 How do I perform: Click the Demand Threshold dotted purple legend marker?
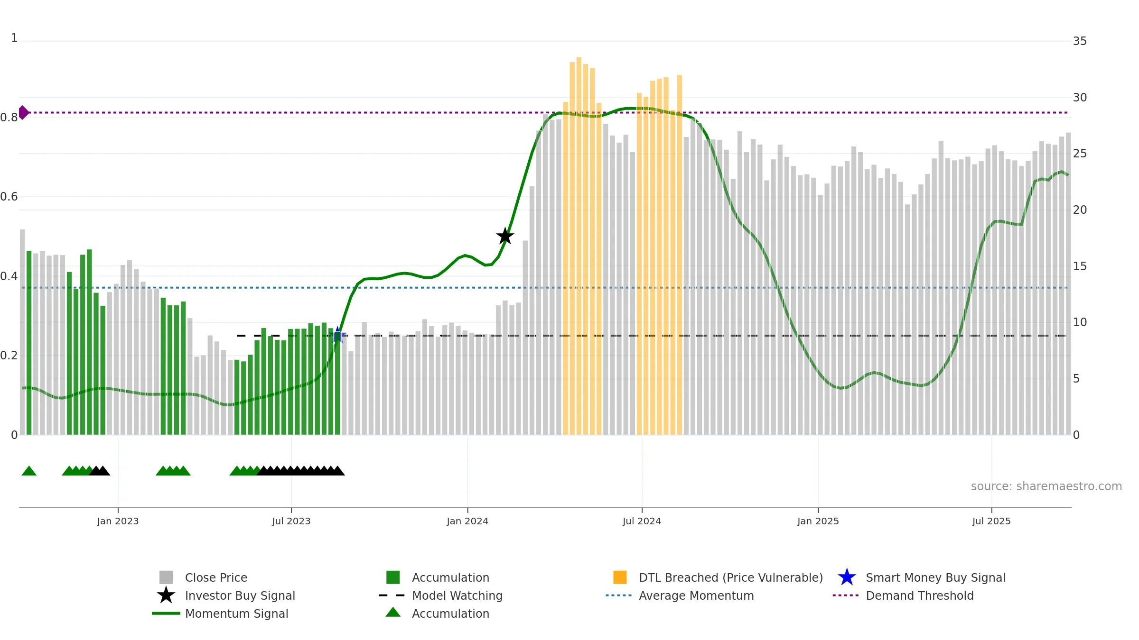click(846, 595)
